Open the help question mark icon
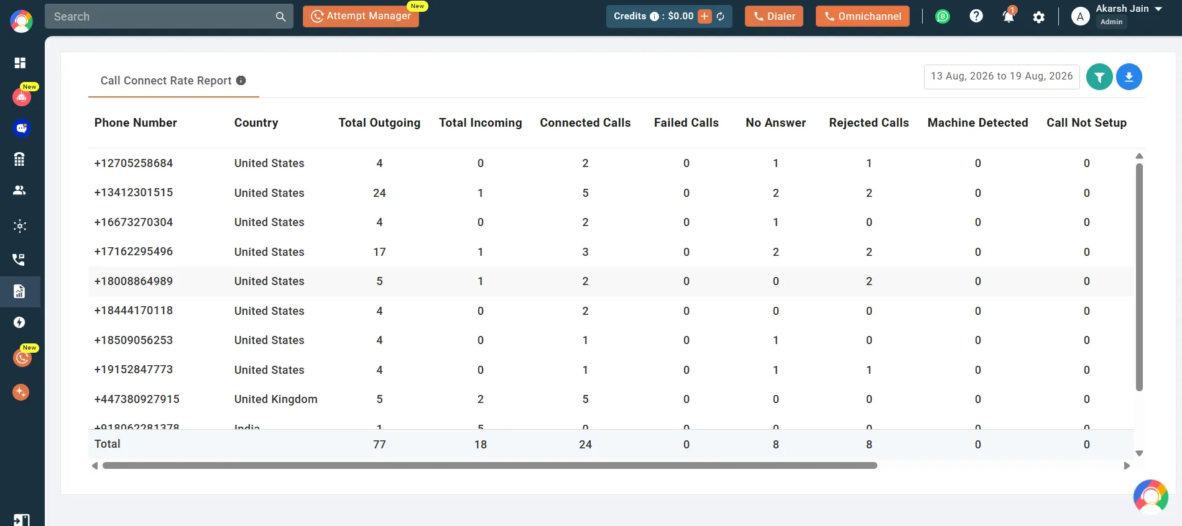 tap(976, 16)
